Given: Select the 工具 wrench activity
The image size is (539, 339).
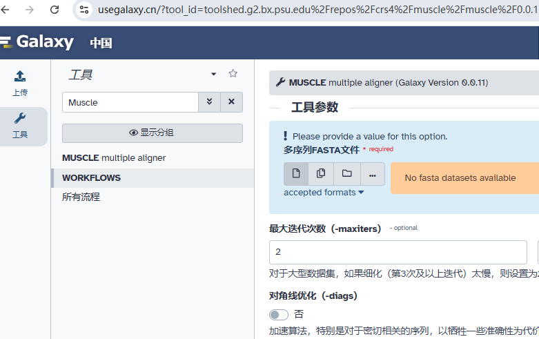Looking at the screenshot, I should pyautogui.click(x=20, y=126).
